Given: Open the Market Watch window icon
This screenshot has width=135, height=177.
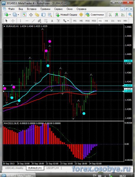Looking at the screenshot, I should click(25, 15).
